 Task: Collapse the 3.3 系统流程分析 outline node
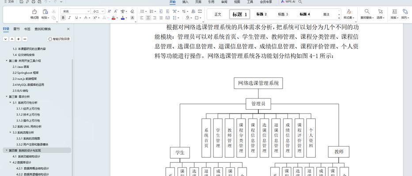coord(10,132)
